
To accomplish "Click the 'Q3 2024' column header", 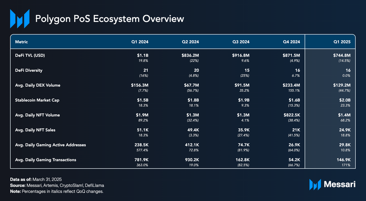I will click(241, 42).
